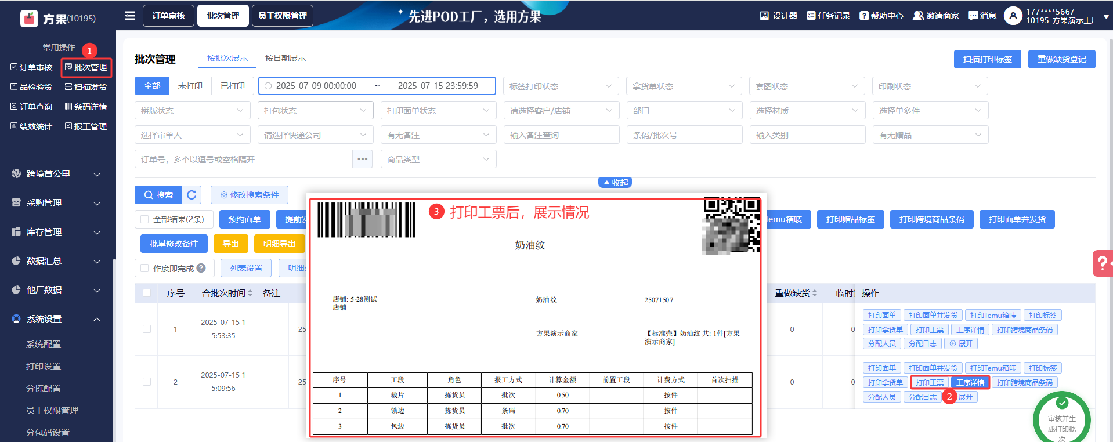Toggle the 作废即完成 checkbox
The image size is (1113, 442).
pyautogui.click(x=144, y=268)
